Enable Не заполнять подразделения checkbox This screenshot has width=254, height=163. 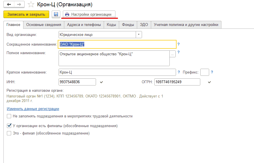pyautogui.click(x=9, y=116)
